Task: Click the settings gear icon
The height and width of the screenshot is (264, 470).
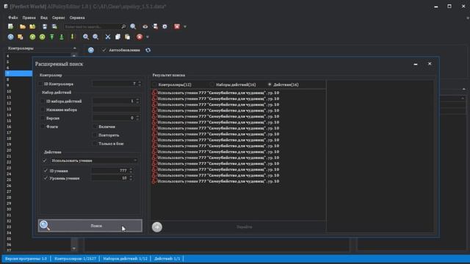Action: (x=164, y=26)
